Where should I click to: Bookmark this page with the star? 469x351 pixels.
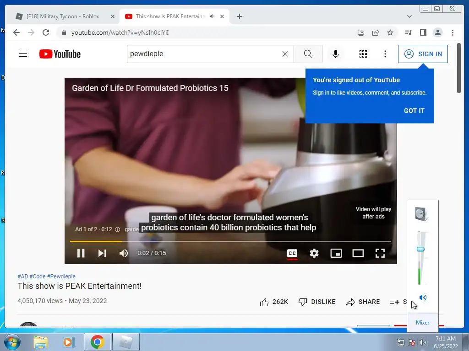390,32
